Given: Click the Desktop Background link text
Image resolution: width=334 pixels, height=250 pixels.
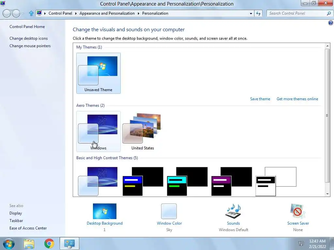Looking at the screenshot, I should click(105, 223).
